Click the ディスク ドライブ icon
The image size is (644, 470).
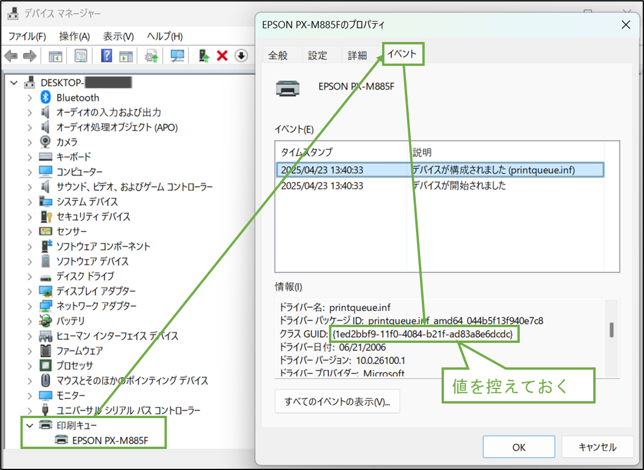click(x=45, y=277)
